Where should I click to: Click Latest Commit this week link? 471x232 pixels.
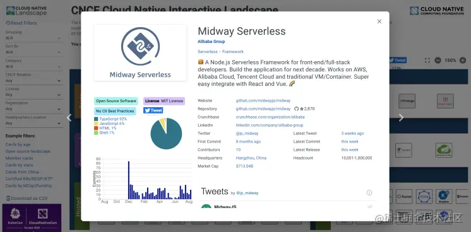350,142
